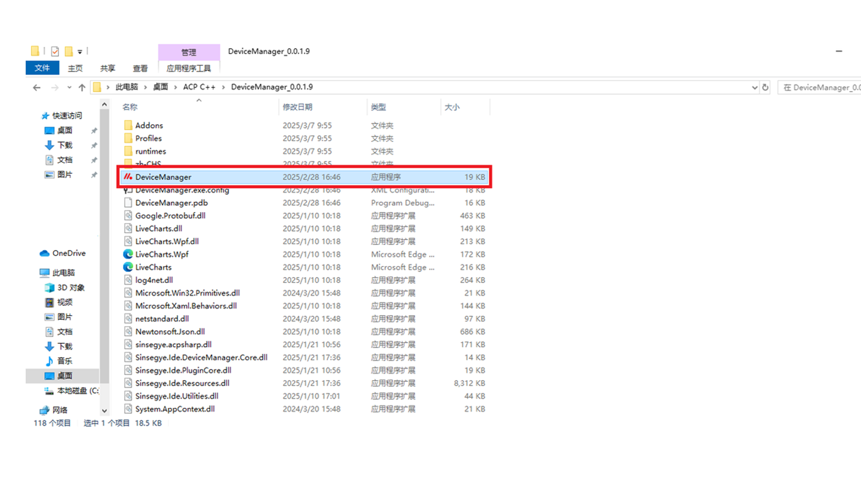Screen dimensions: 861x484
Task: Click the Addons folder icon
Action: (x=128, y=125)
